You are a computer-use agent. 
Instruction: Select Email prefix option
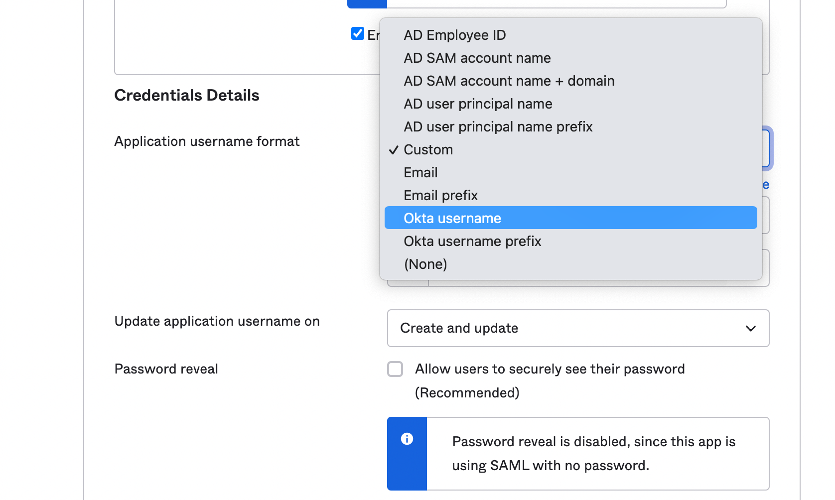click(440, 196)
